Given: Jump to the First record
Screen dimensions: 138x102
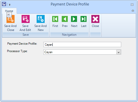Looking at the screenshot, I should click(x=55, y=19).
